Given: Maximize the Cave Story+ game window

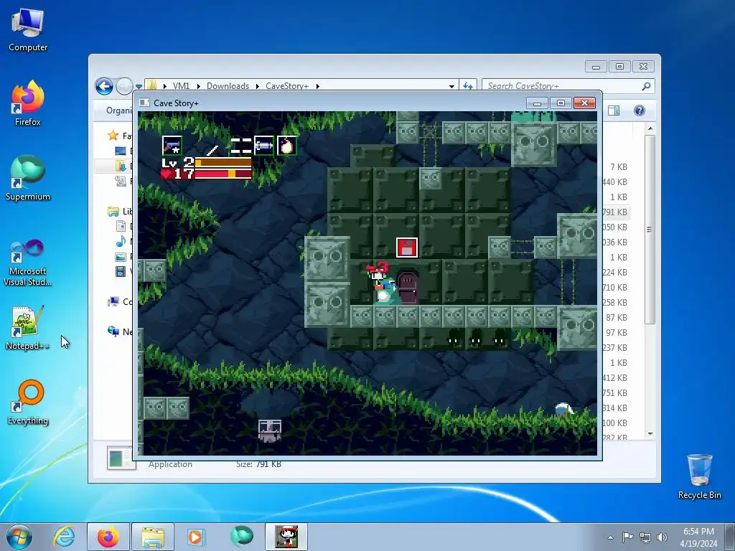Looking at the screenshot, I should point(561,103).
